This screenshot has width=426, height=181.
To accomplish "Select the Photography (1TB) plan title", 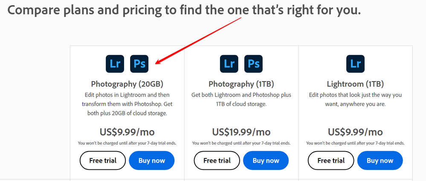I will click(241, 84).
